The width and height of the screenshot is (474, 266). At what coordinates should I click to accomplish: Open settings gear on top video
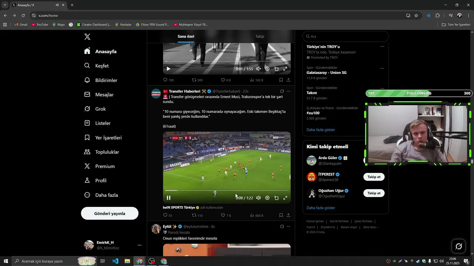[267, 69]
